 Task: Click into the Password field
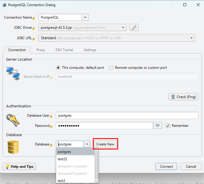(x=104, y=125)
